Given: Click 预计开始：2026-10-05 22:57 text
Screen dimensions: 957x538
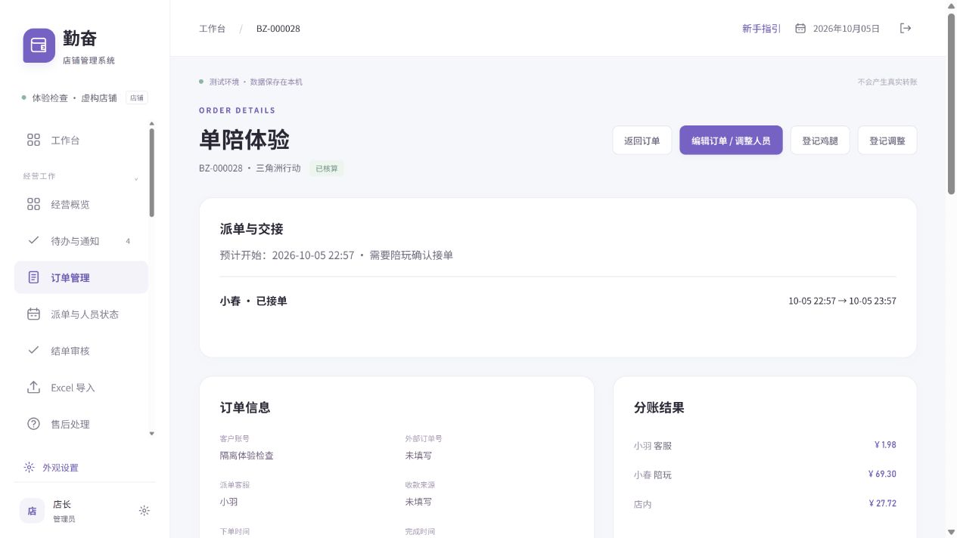Looking at the screenshot, I should coord(287,255).
